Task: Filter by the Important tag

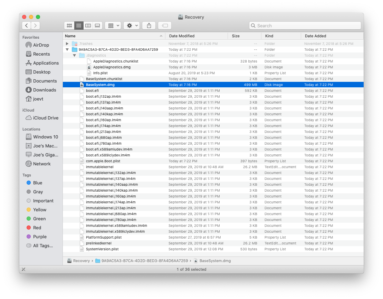Action: 40,201
